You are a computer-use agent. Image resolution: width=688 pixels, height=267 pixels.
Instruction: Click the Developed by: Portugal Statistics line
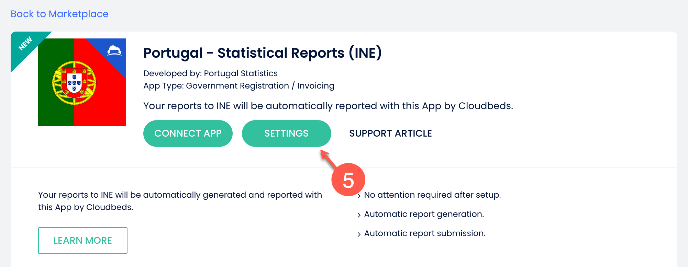pos(210,73)
